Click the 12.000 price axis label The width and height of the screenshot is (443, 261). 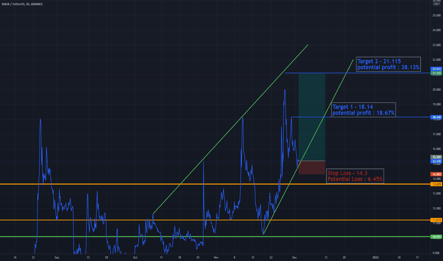point(436,208)
